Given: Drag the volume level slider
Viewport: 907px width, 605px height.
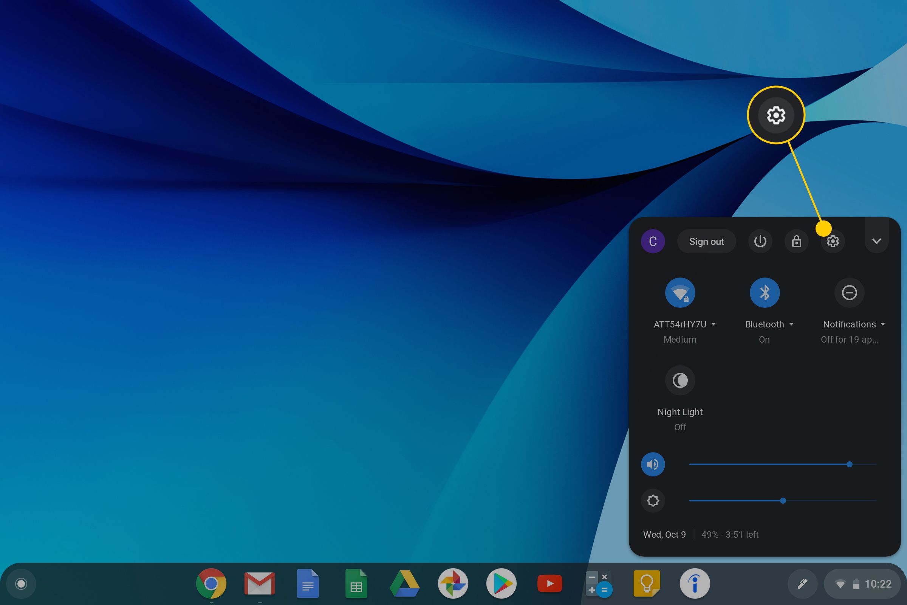Looking at the screenshot, I should coord(850,464).
